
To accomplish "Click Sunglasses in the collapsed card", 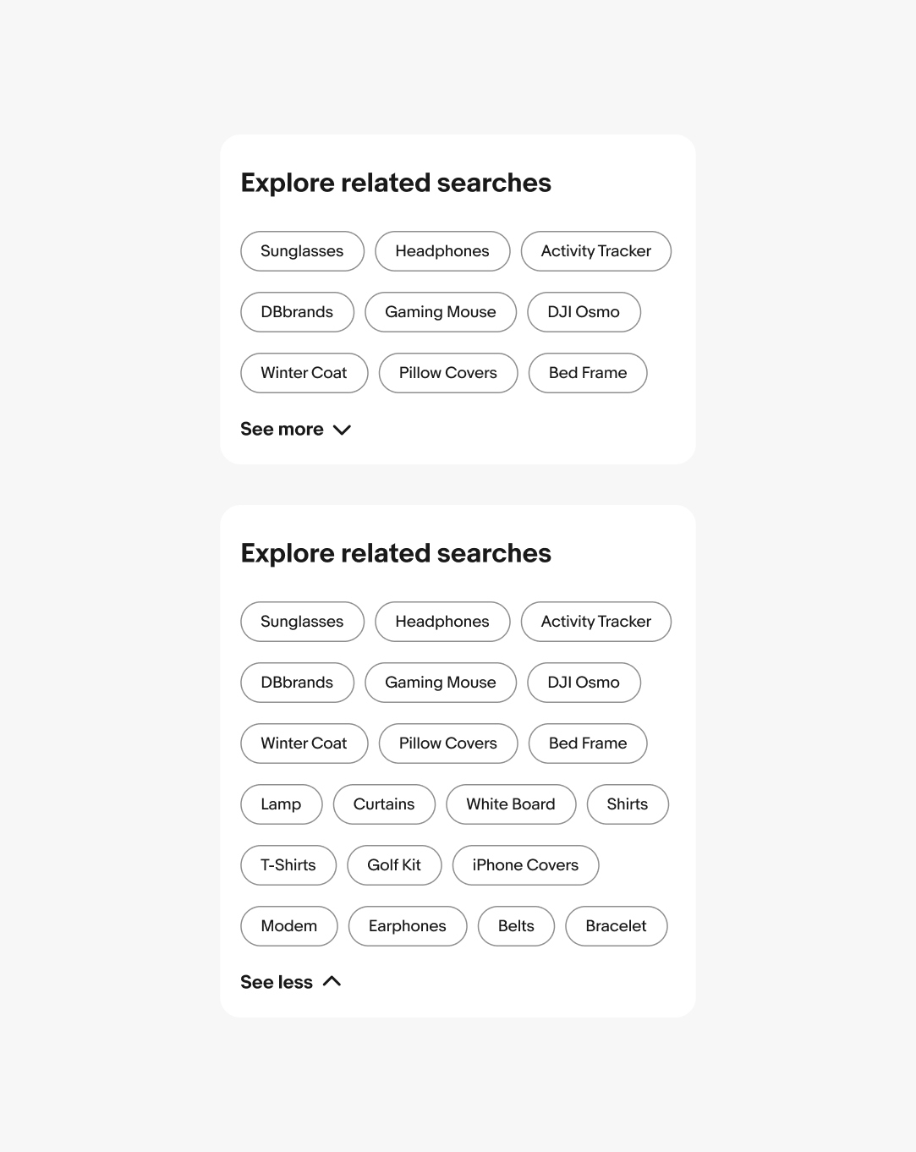I will (302, 251).
